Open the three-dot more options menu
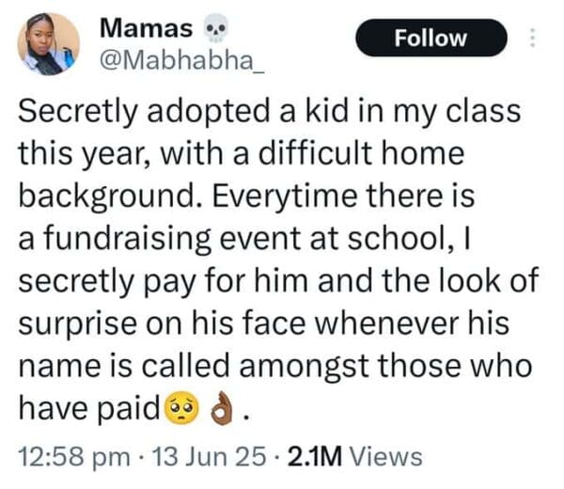 pyautogui.click(x=533, y=39)
